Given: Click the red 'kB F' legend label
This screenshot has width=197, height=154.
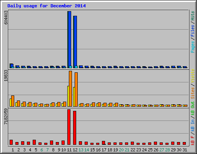Looking at the screenshot, I should pyautogui.click(x=193, y=141).
